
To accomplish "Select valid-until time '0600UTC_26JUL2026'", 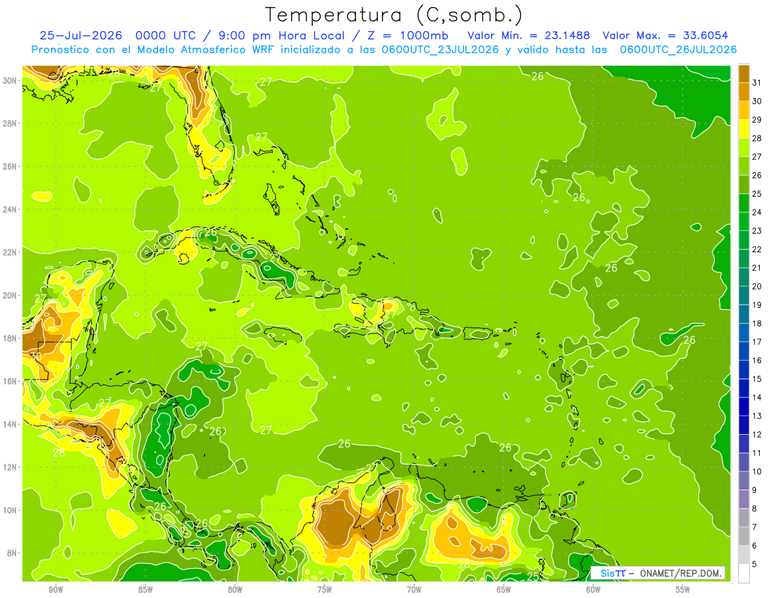I will (x=679, y=50).
